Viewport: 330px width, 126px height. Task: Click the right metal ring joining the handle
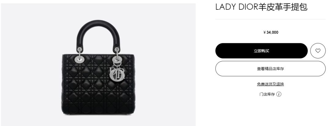tap(117, 50)
